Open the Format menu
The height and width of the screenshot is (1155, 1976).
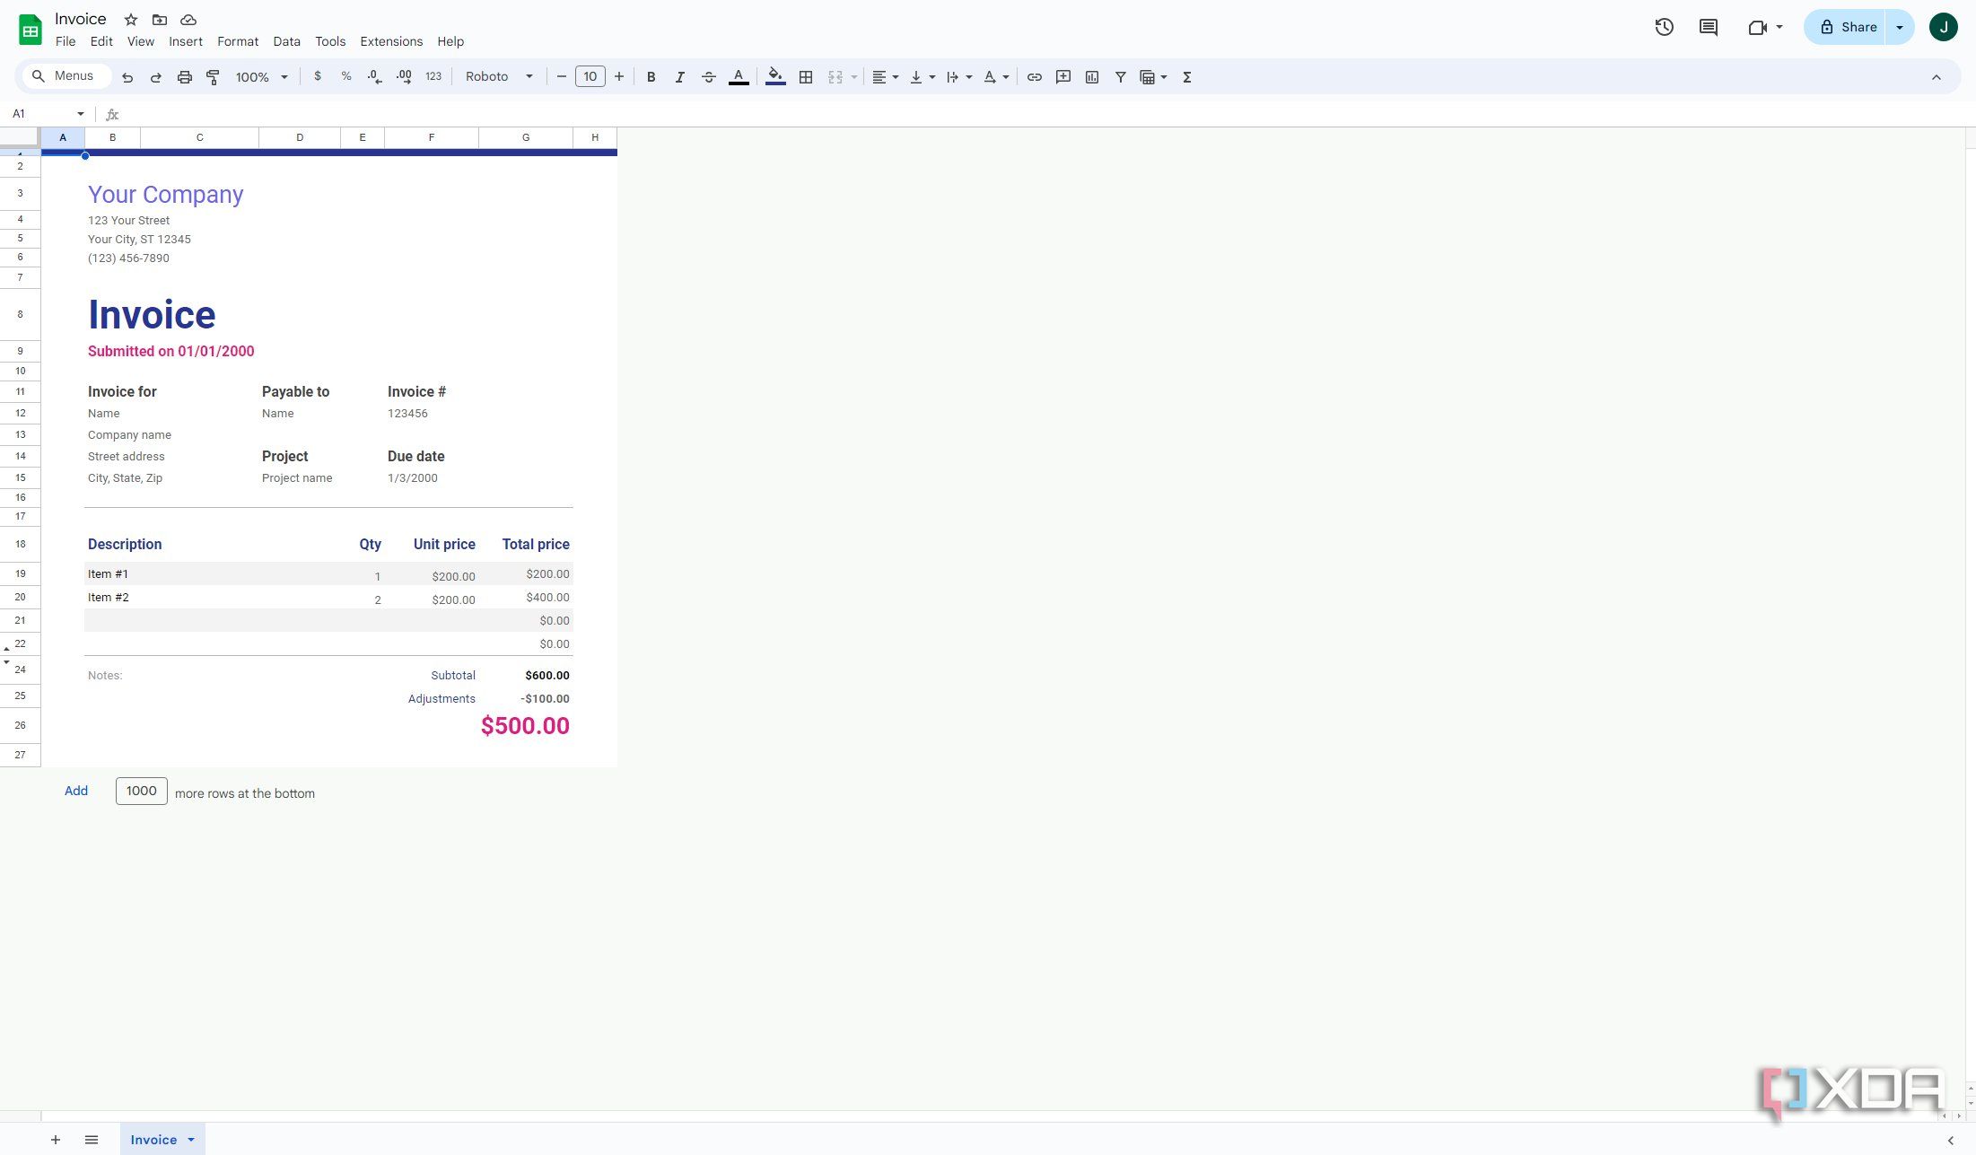(238, 41)
